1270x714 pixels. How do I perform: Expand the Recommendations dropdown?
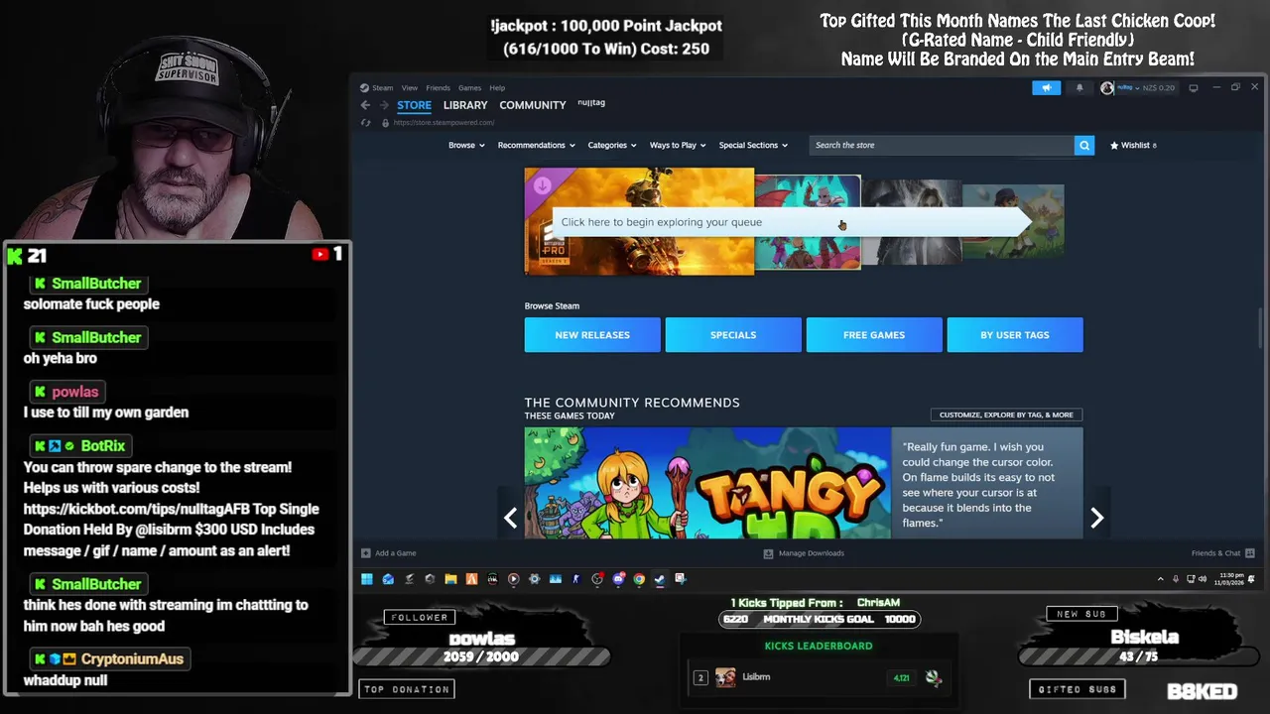click(536, 145)
